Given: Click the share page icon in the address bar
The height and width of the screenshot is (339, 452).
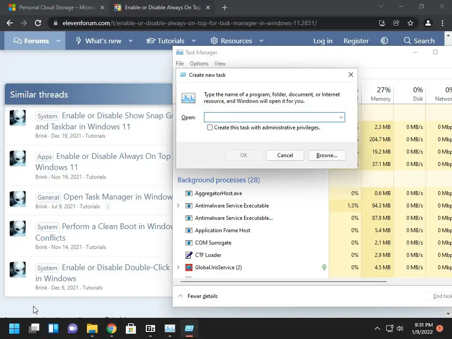Looking at the screenshot, I should pos(396,23).
